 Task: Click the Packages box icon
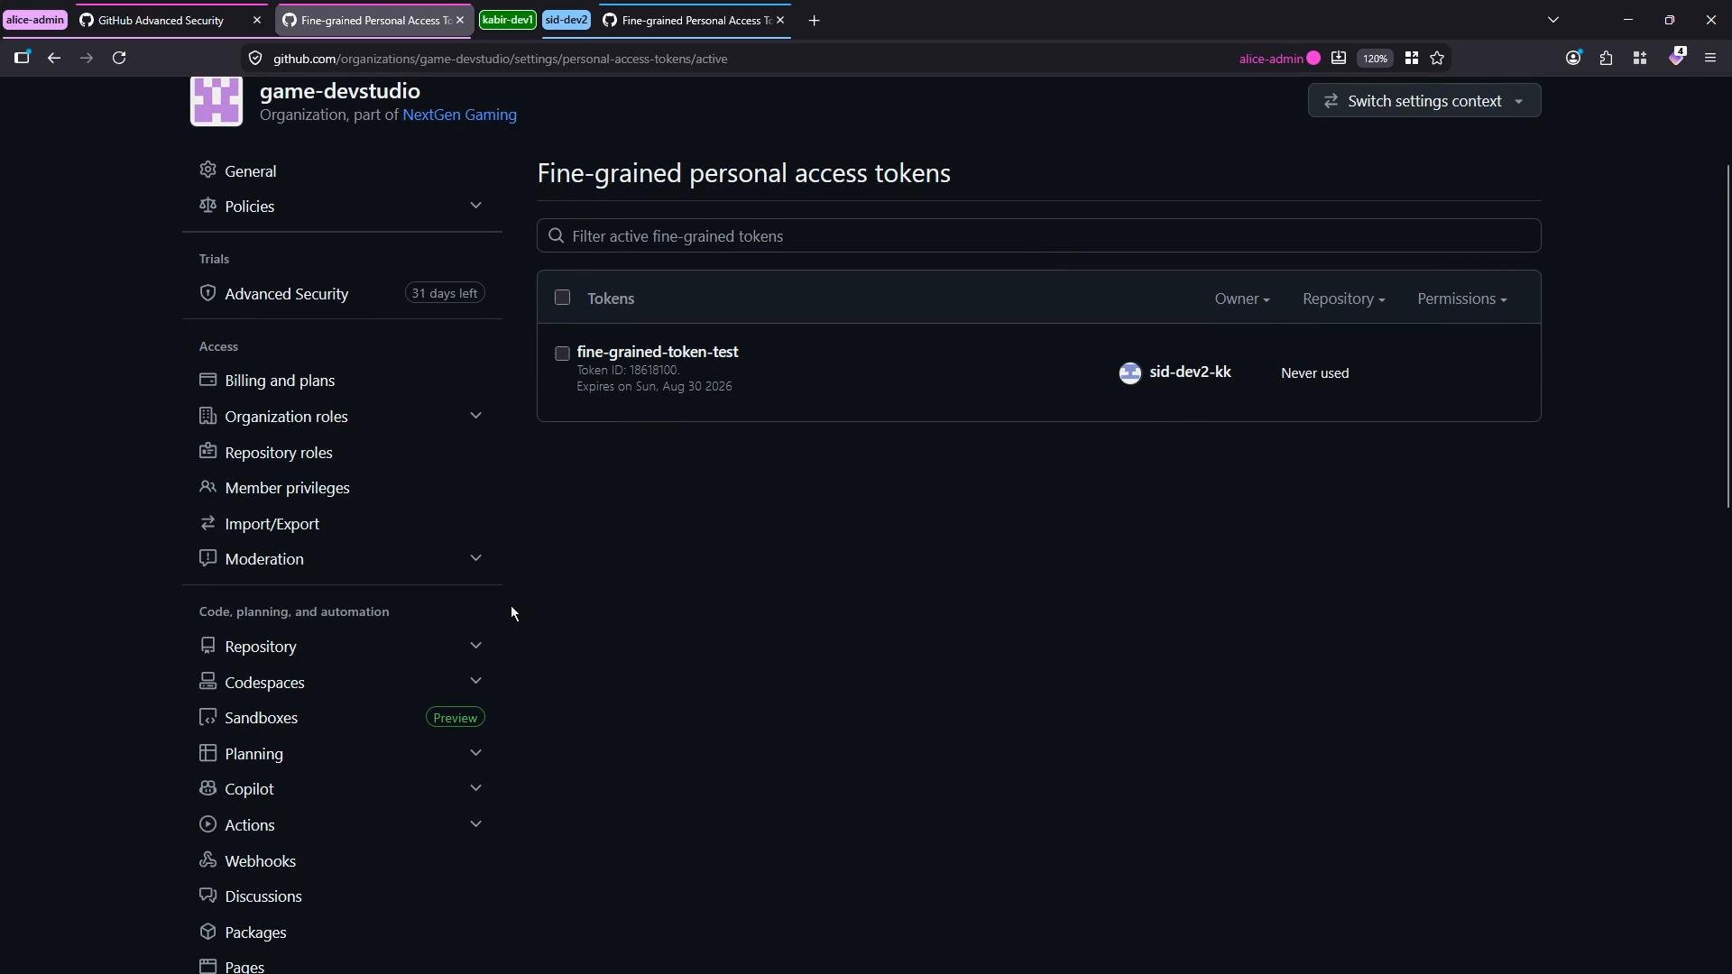click(x=207, y=932)
